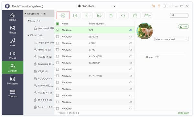This screenshot has width=194, height=117.
Task: Open the feedback chat bubble icon
Action: [x=165, y=6]
